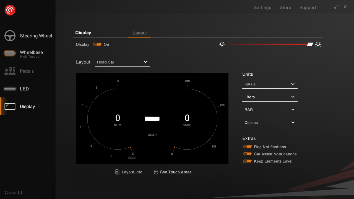
Task: Open the Steering Wheel section icon
Action: click(x=10, y=36)
